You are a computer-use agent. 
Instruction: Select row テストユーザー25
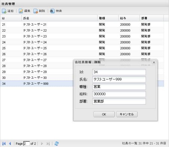pyautogui.click(x=82, y=48)
